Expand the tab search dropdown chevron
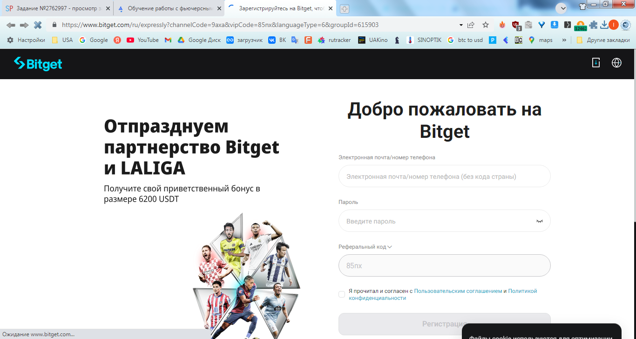 pos(561,8)
